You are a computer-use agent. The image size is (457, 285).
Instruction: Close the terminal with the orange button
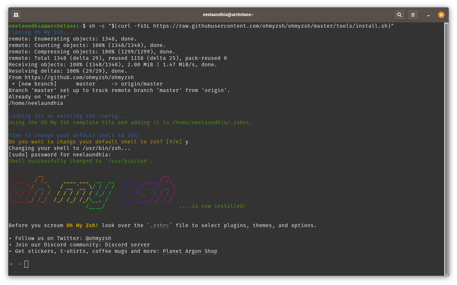(x=441, y=15)
